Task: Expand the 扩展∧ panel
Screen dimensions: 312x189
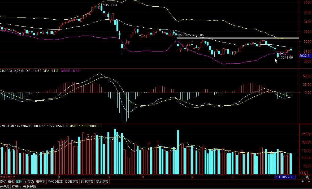Action: (16, 186)
